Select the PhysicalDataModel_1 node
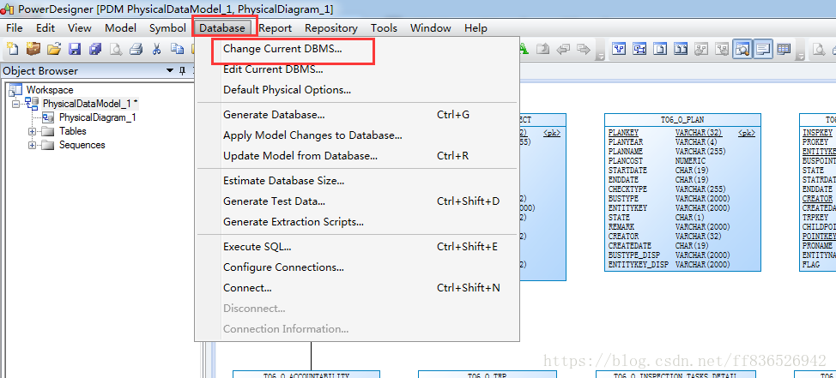This screenshot has height=378, width=836. (x=90, y=103)
